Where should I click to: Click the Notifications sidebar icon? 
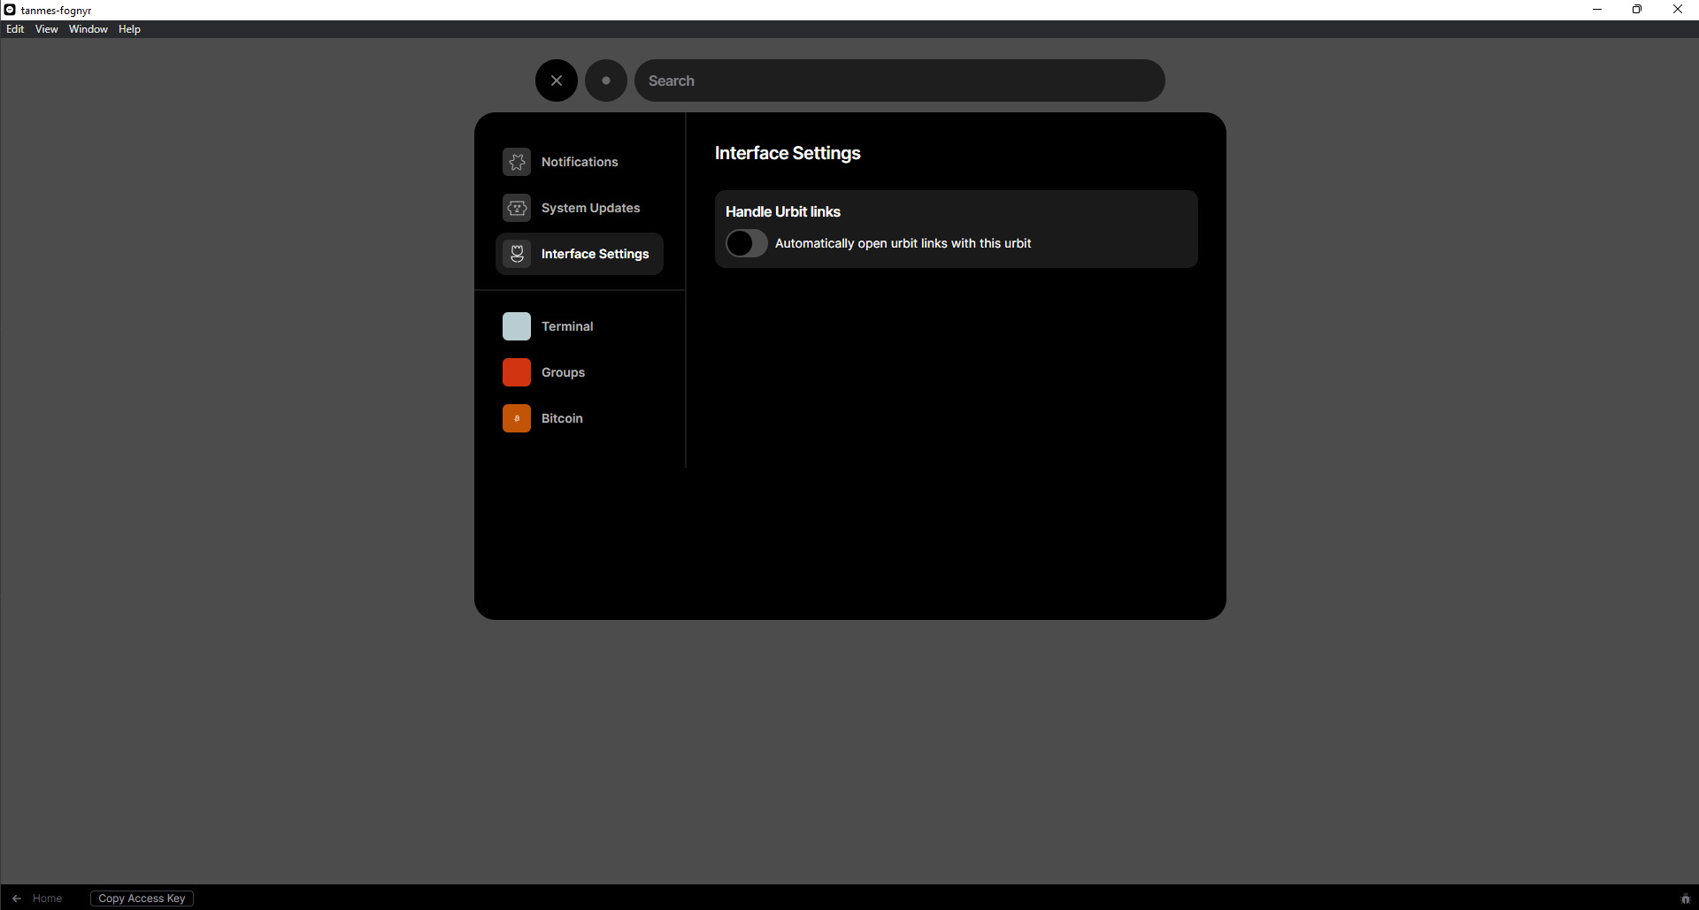point(517,162)
